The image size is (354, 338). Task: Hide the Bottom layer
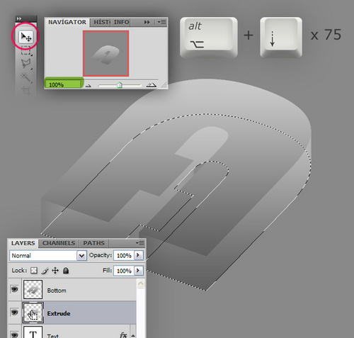15,289
